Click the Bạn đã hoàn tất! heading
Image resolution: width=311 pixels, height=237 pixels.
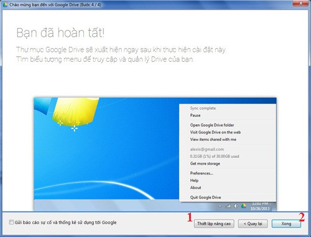(x=60, y=33)
